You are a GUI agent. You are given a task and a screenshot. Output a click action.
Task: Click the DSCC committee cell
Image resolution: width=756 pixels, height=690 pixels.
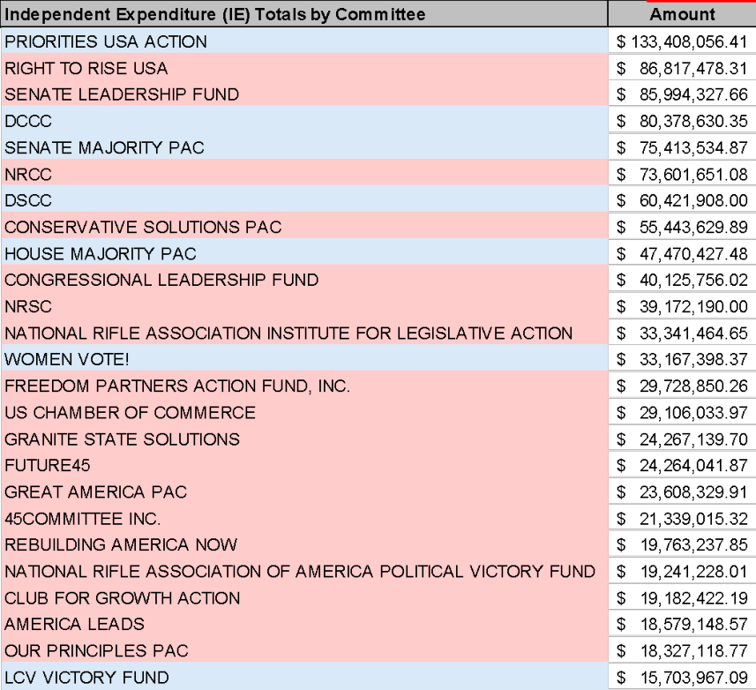303,200
